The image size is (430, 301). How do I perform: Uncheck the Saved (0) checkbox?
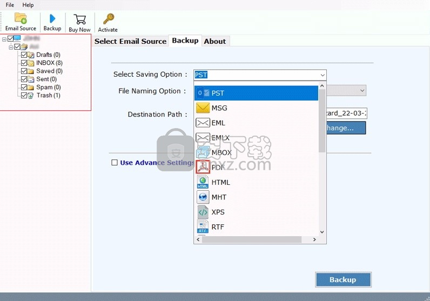pyautogui.click(x=24, y=71)
